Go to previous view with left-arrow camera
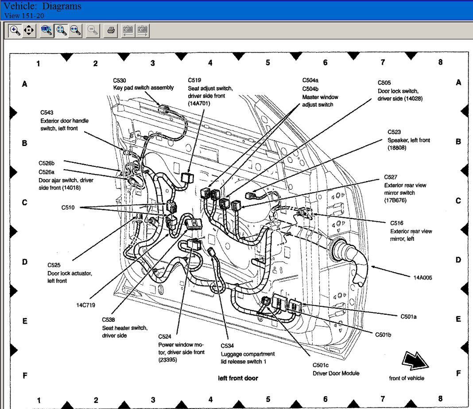Screen dimensions: 473x409 tap(128, 30)
